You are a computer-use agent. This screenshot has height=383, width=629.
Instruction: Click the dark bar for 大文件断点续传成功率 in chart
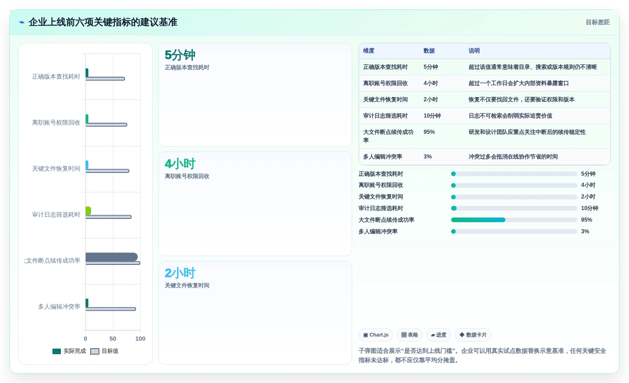[111, 257]
